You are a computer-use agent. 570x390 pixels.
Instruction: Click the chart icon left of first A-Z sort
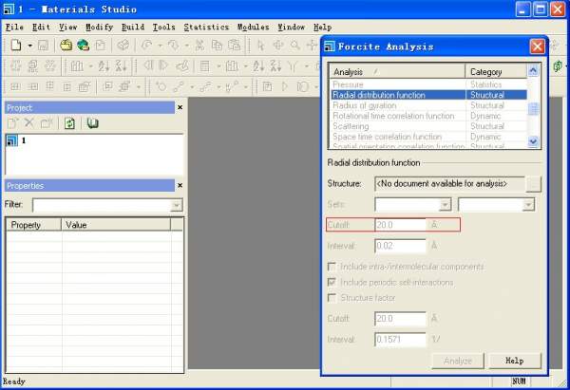[77, 65]
